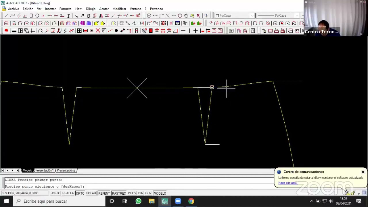Click the Mirror tool icon
This screenshot has height=207, width=368.
coord(101,16)
